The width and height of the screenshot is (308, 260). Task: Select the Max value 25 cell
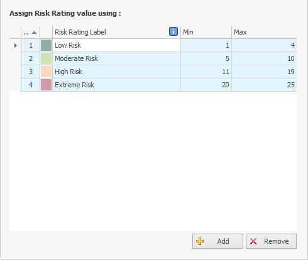(264, 85)
